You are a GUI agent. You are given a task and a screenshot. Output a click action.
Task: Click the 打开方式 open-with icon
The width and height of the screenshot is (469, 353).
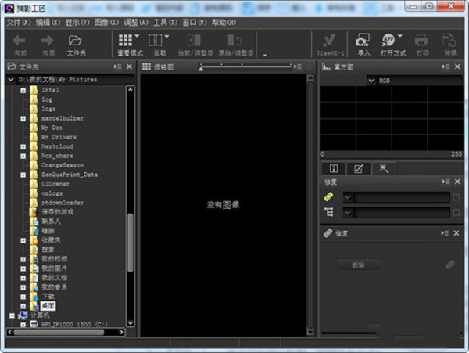pyautogui.click(x=389, y=40)
